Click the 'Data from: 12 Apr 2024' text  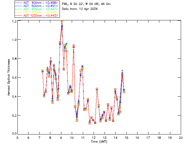click(80, 9)
